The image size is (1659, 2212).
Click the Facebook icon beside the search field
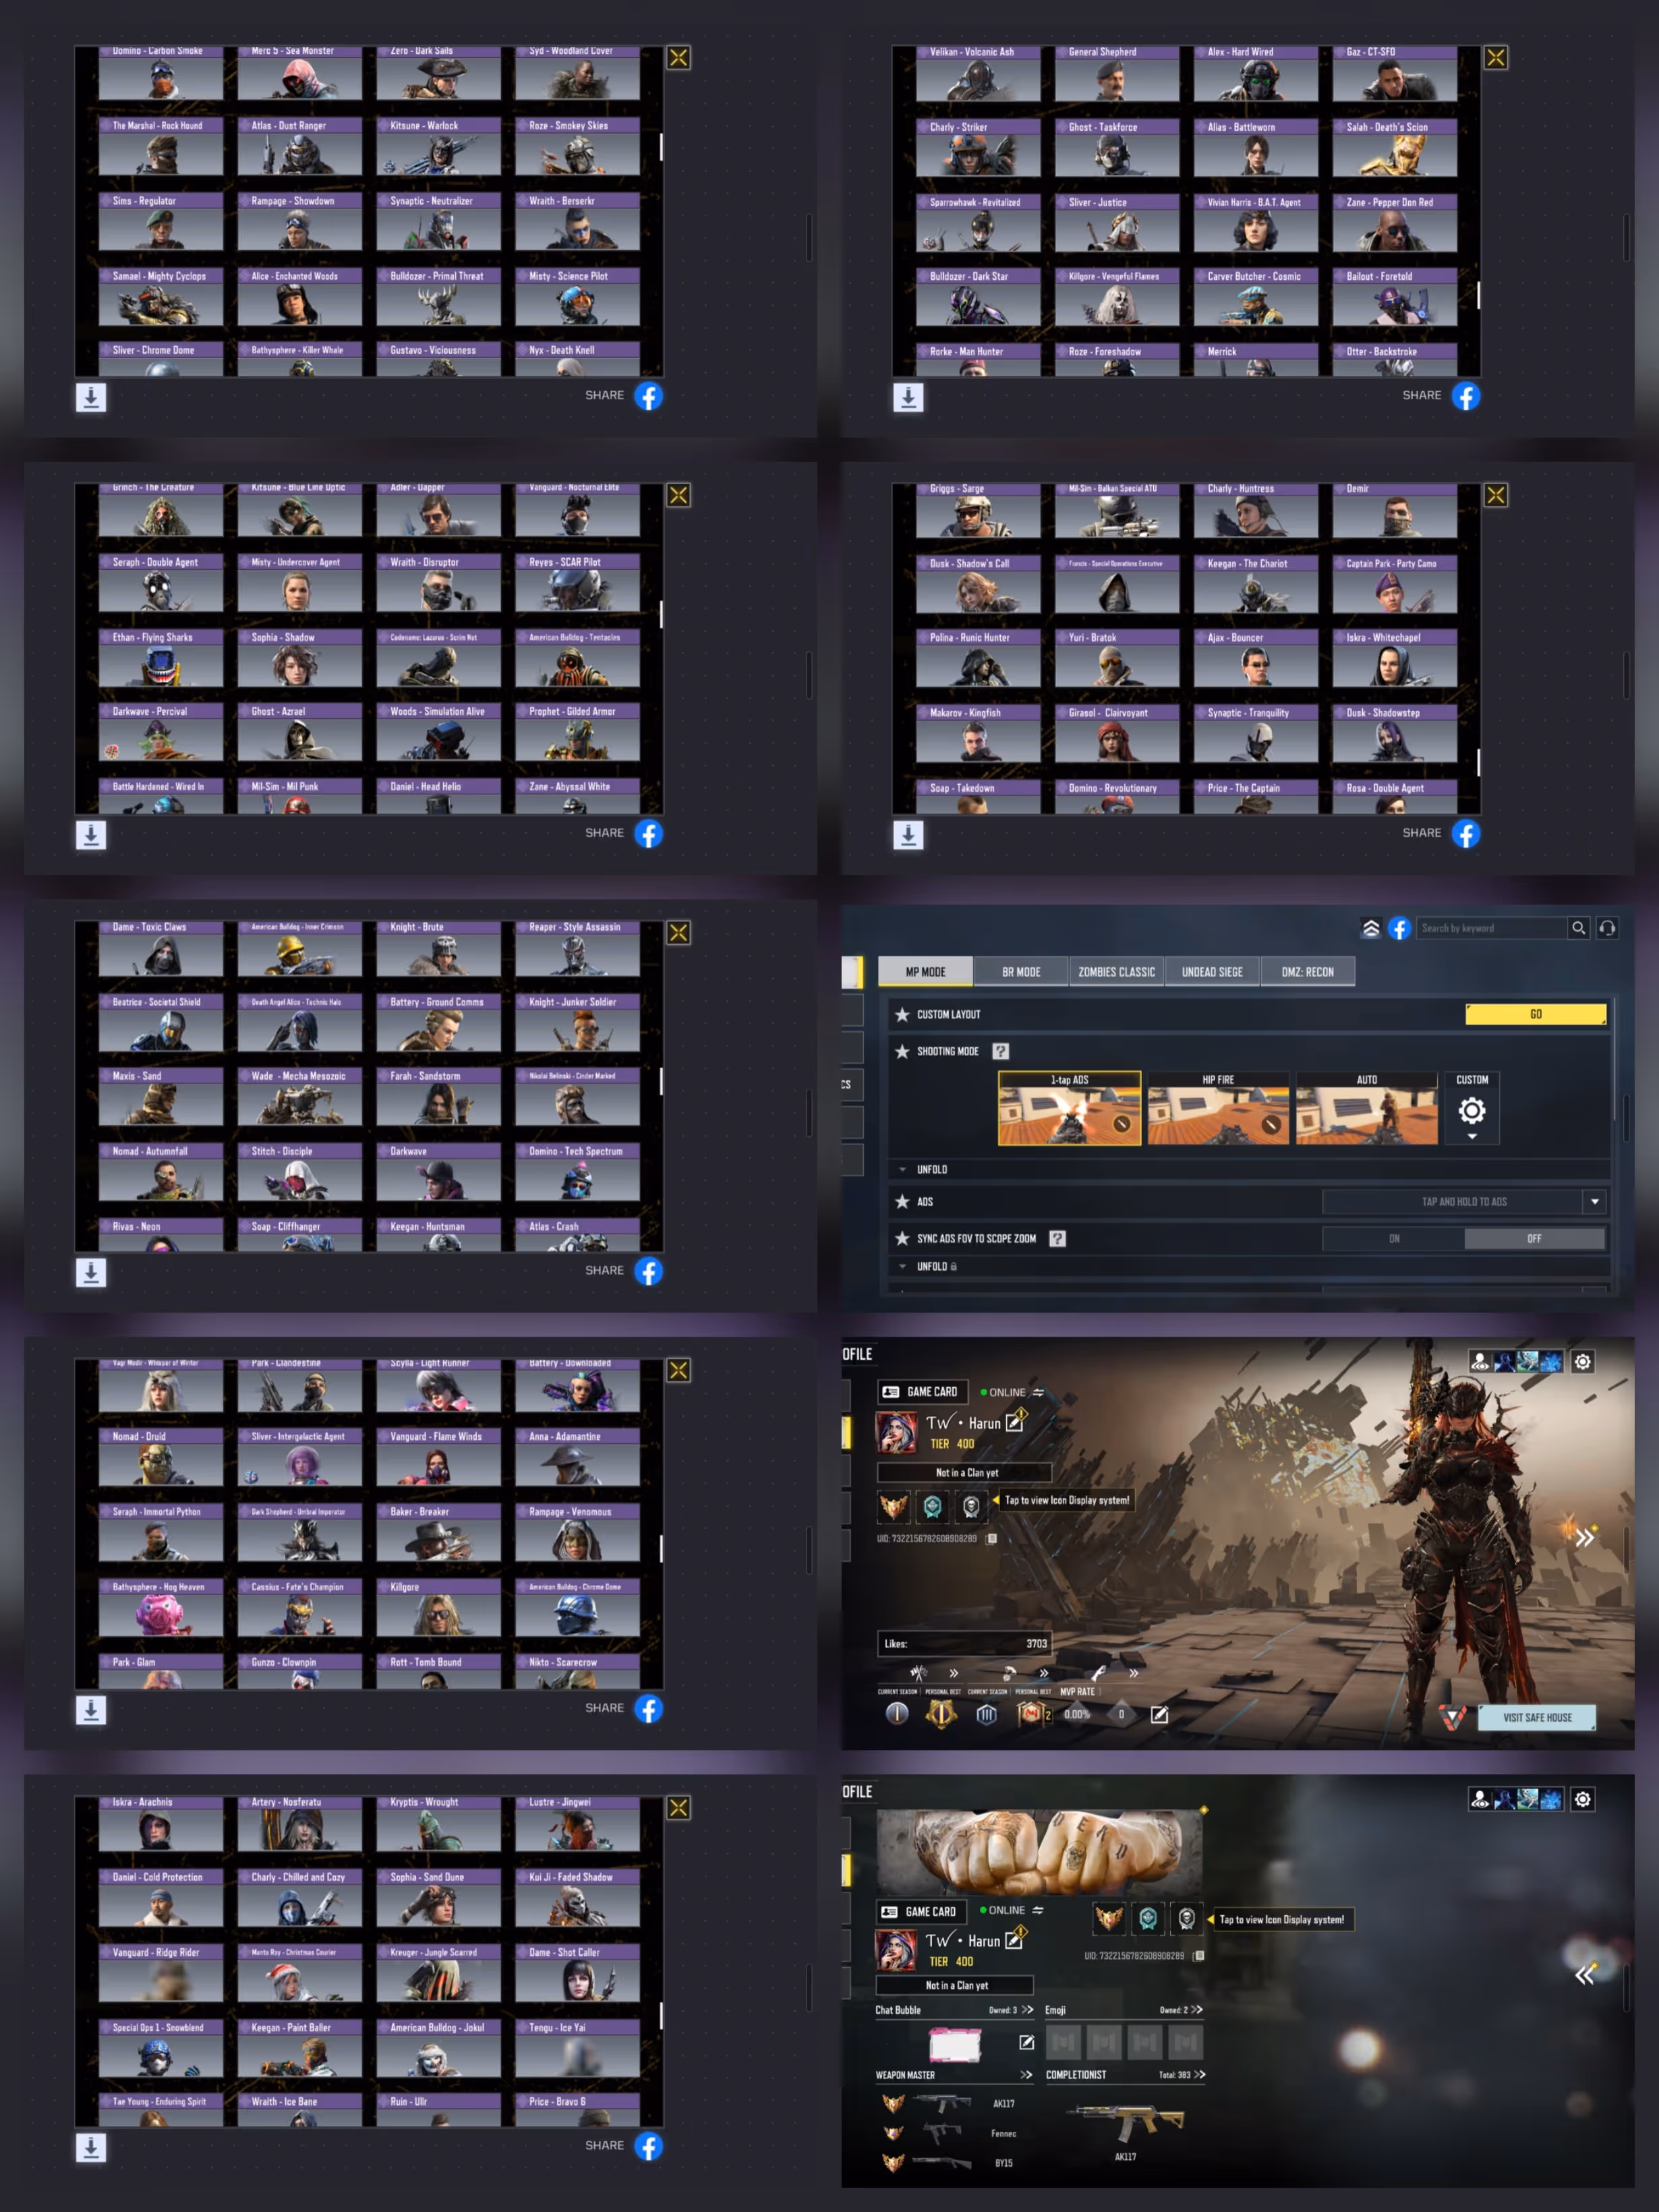tap(1399, 928)
